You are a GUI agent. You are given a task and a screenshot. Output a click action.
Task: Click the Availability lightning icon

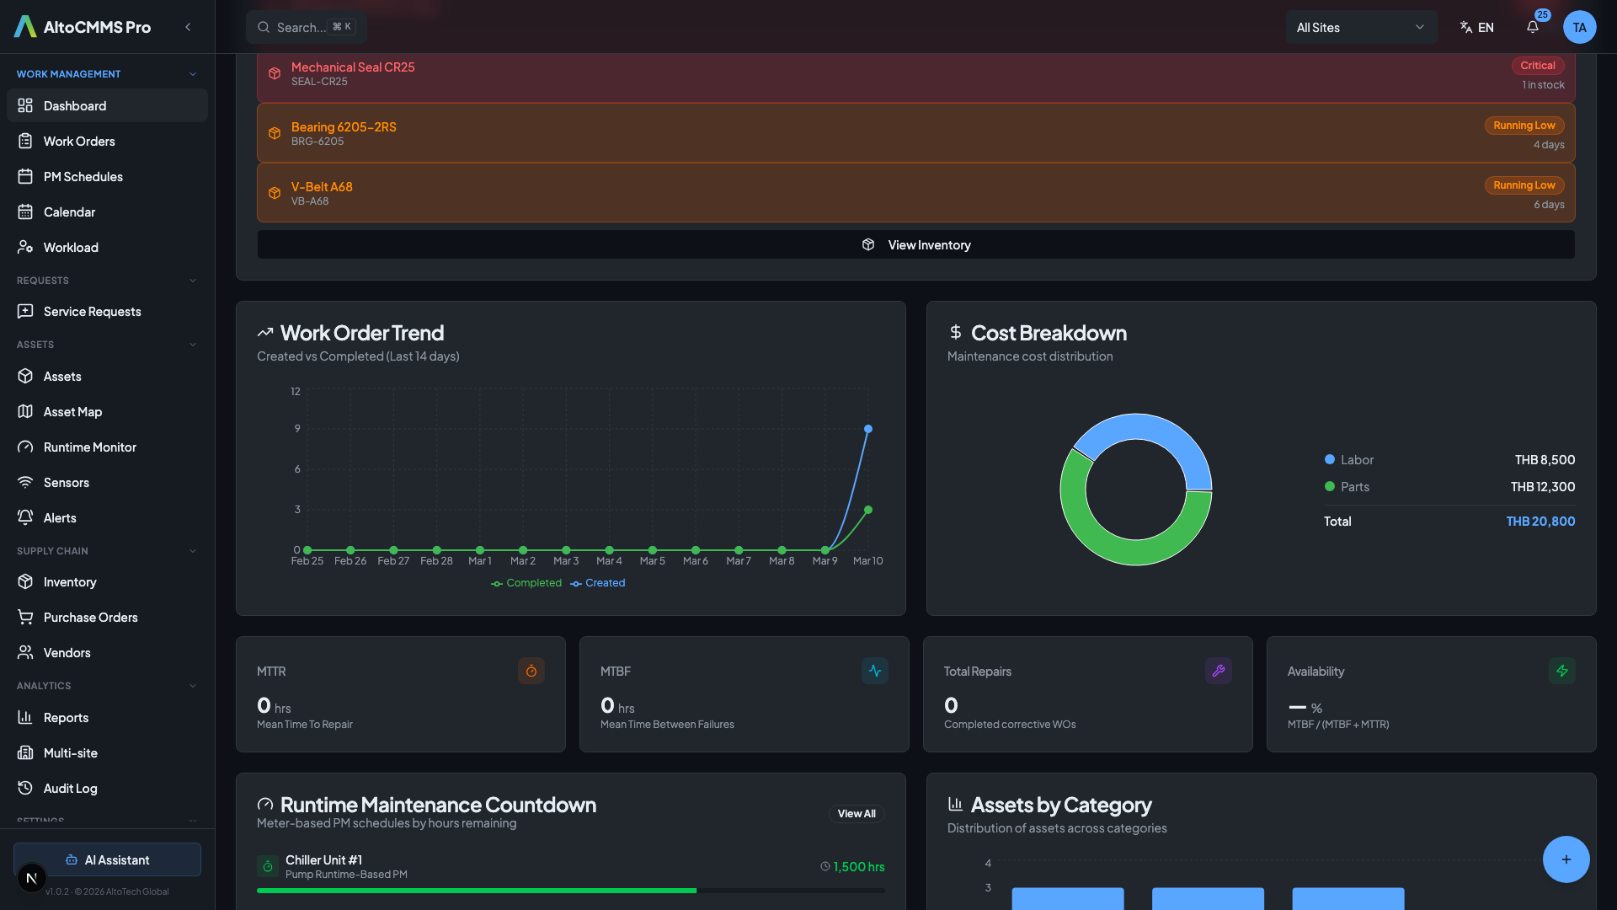(x=1561, y=671)
